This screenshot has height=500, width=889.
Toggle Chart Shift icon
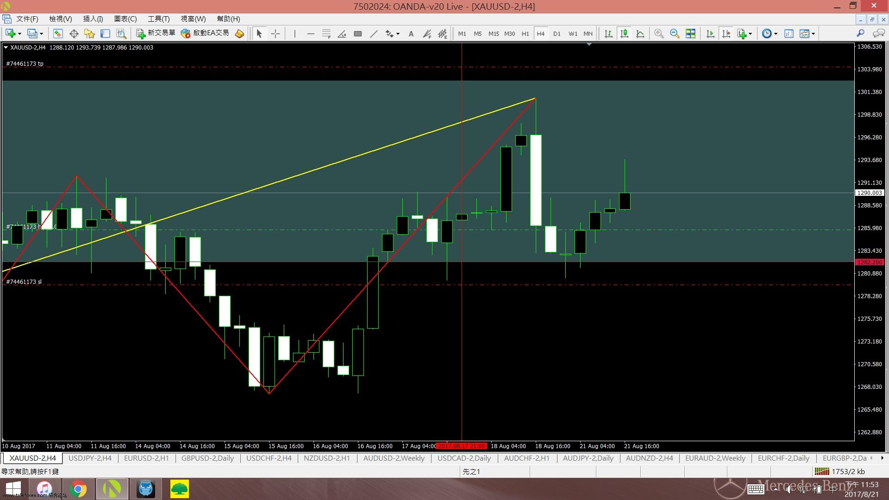pos(726,33)
